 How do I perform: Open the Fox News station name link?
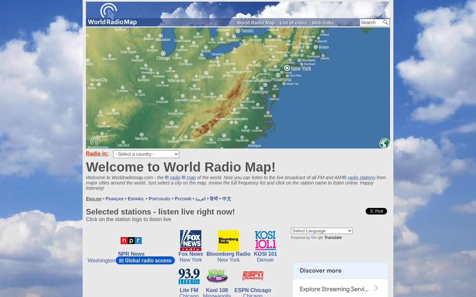[x=191, y=254]
